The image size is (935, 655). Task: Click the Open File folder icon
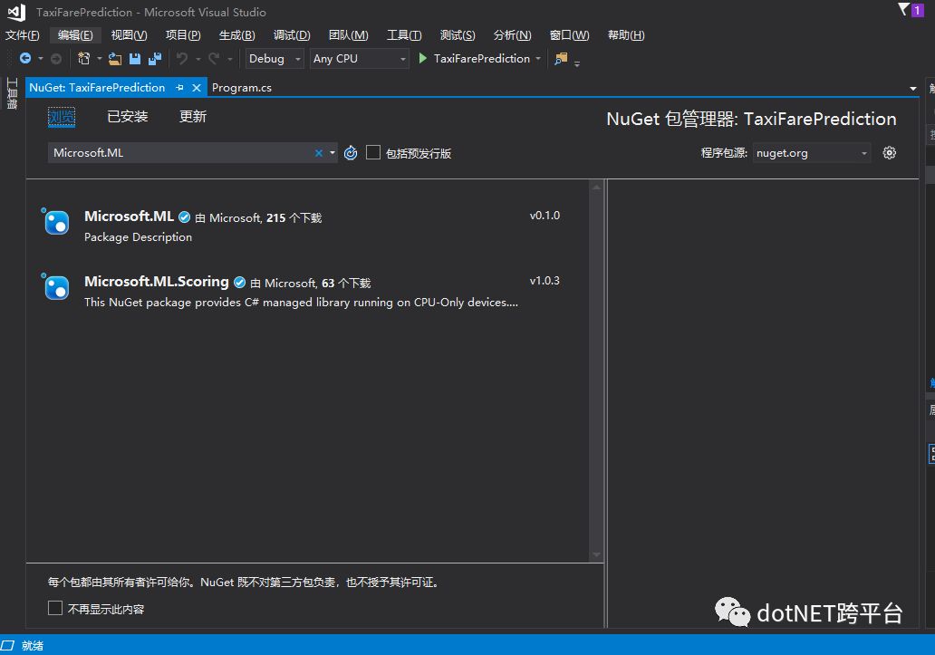tap(115, 58)
